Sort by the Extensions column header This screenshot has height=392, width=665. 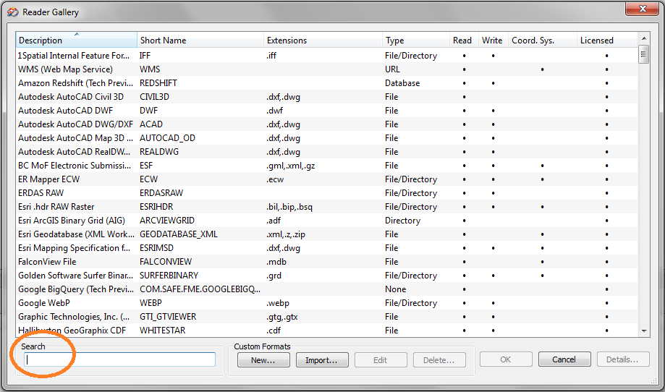coord(322,41)
